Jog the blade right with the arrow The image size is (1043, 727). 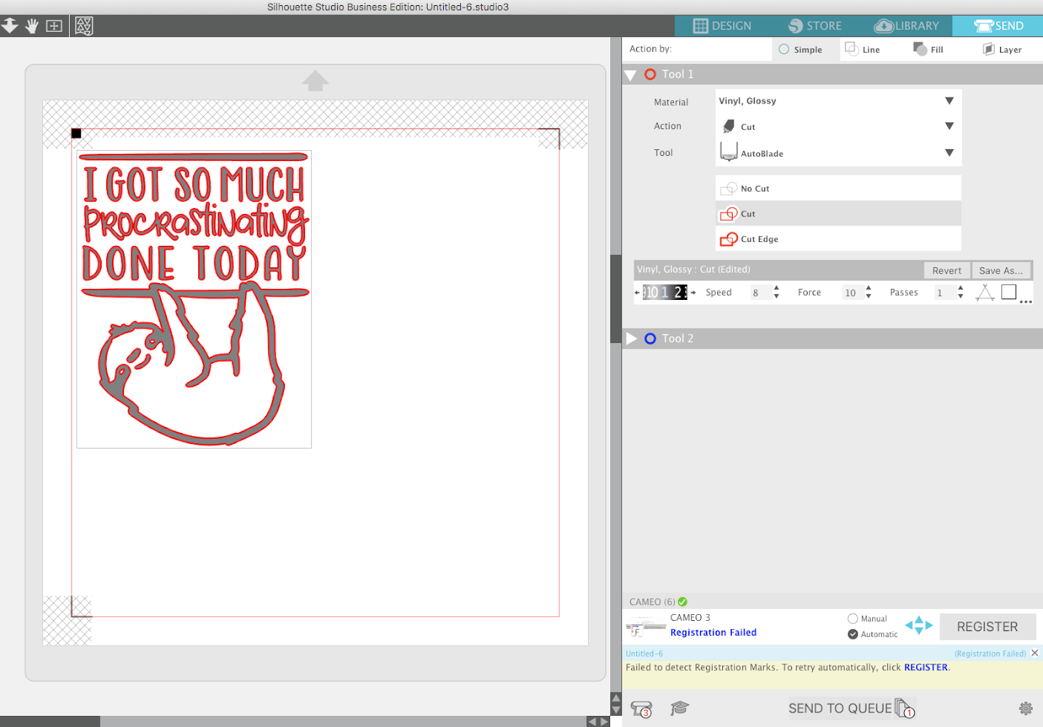pos(929,626)
